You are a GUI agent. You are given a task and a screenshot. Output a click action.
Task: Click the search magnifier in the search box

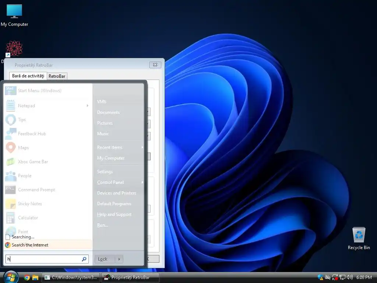tap(84, 259)
